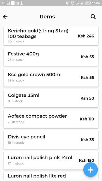Tap the blue plus add button

pos(91,170)
